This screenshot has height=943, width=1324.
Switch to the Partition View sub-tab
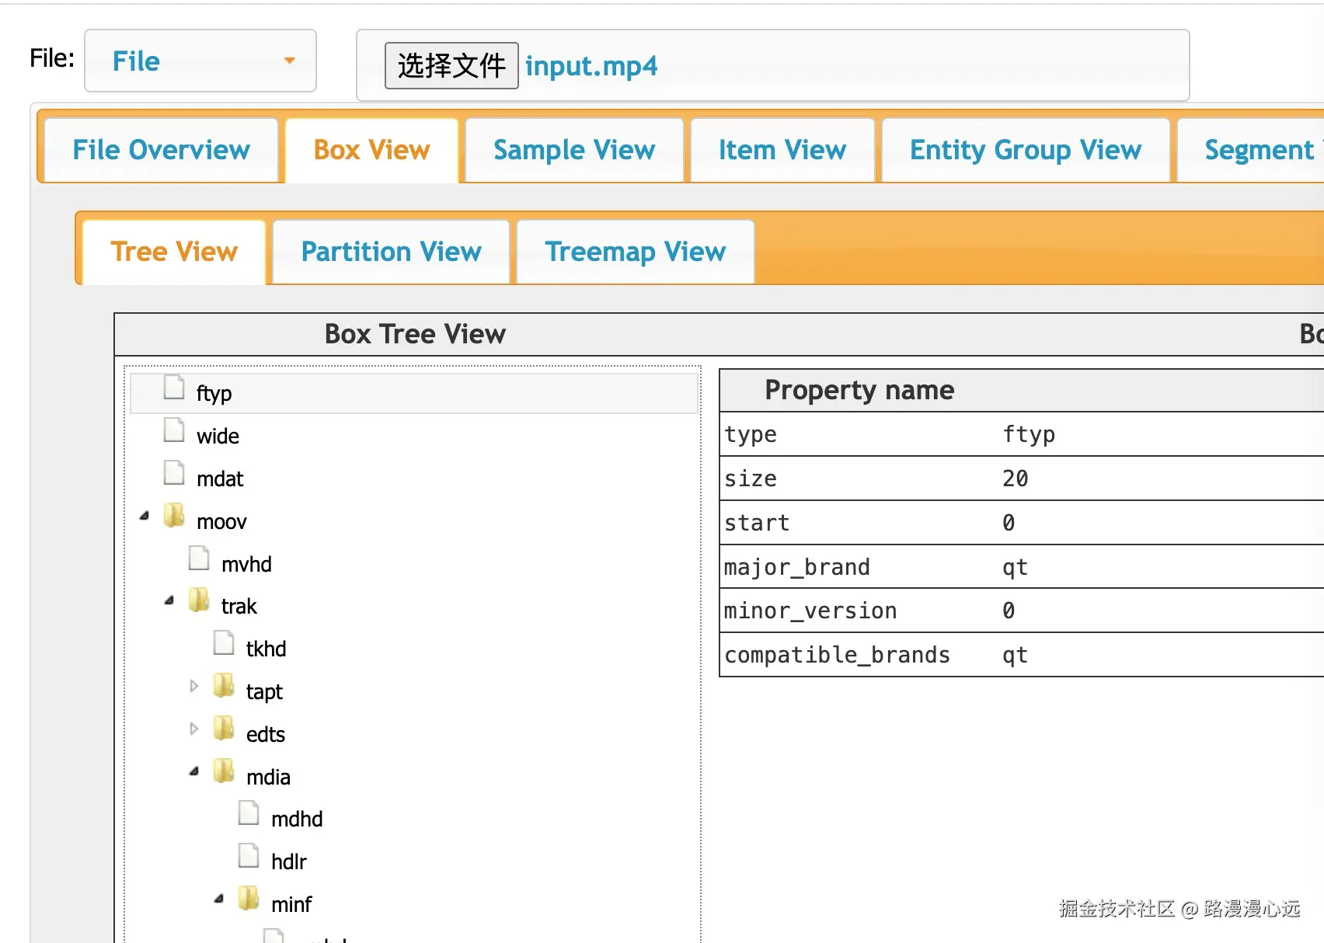pyautogui.click(x=392, y=252)
